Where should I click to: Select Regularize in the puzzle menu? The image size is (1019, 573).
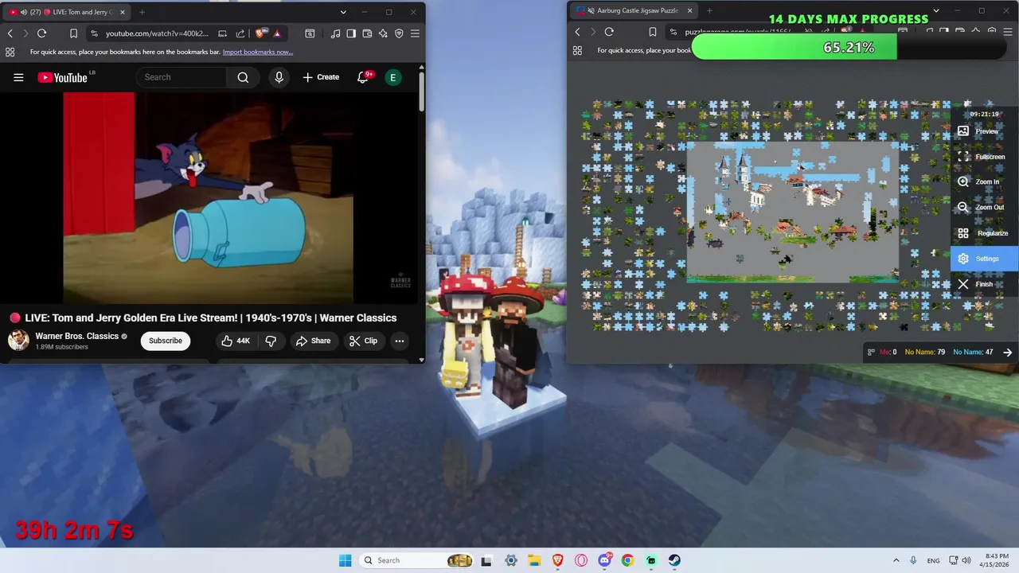point(985,233)
